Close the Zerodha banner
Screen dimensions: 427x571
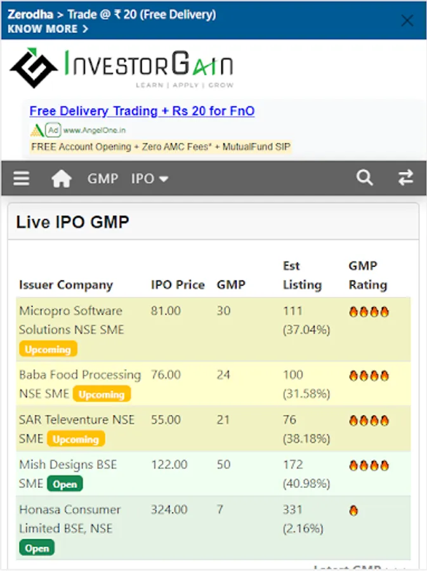click(x=407, y=20)
